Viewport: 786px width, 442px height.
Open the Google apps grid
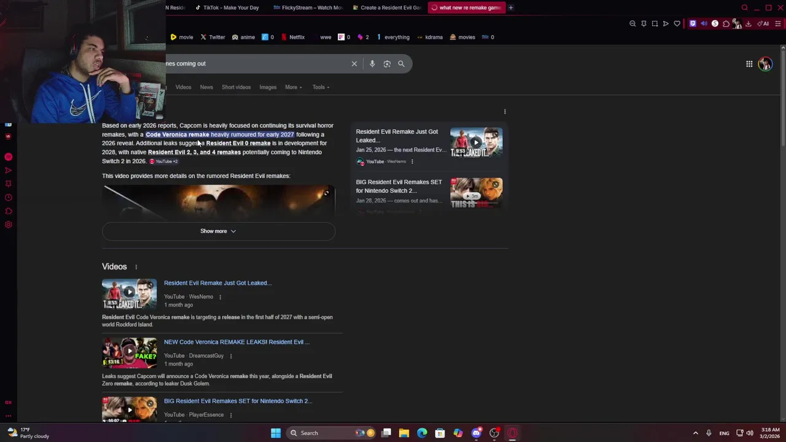749,64
